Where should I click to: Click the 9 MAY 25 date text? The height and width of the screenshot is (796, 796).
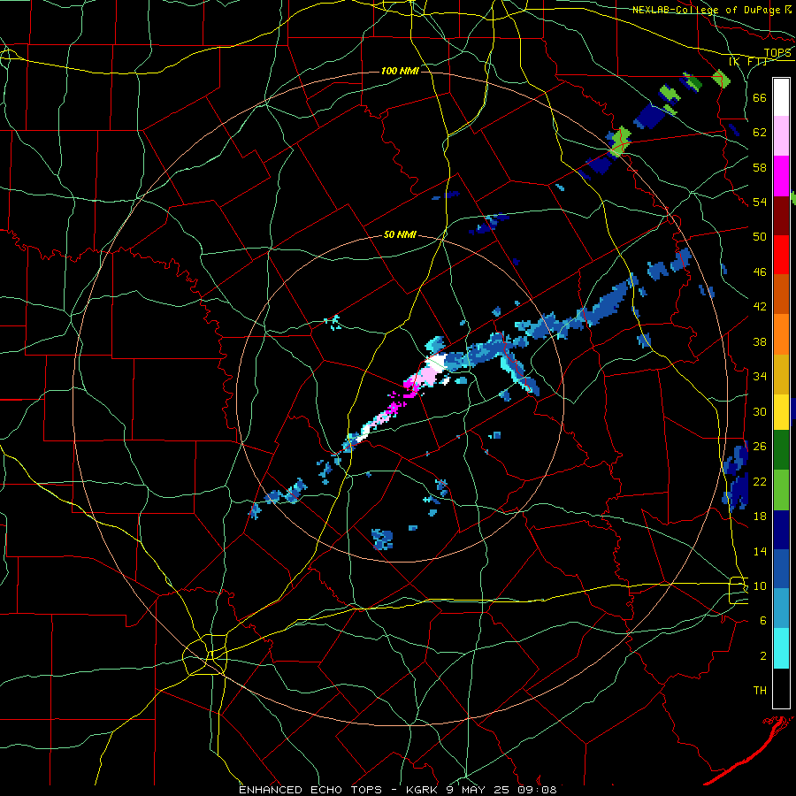coord(478,790)
